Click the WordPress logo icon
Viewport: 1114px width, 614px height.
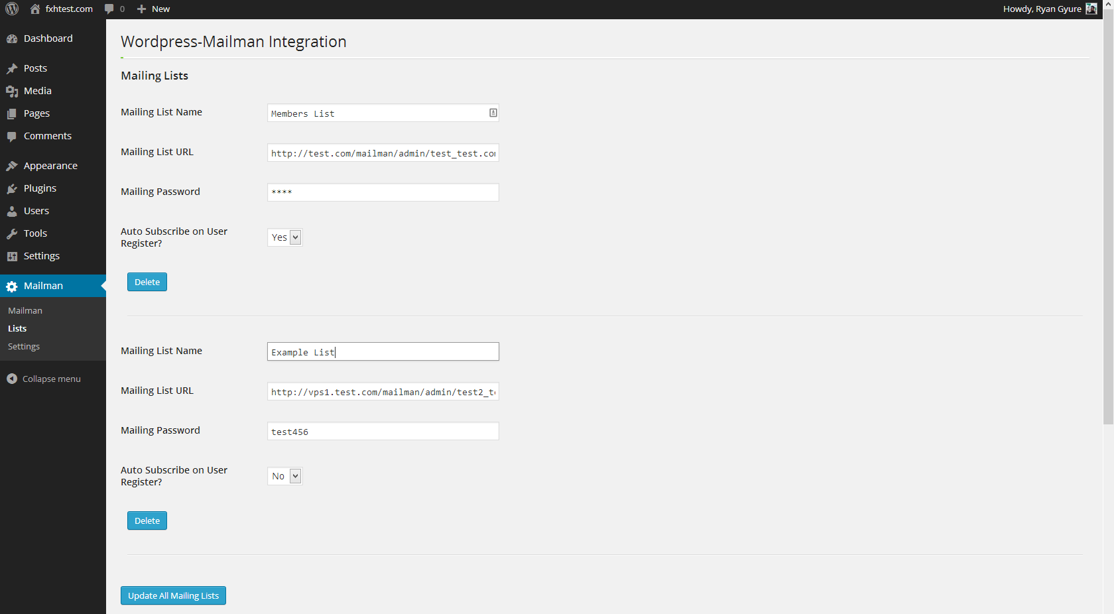12,9
